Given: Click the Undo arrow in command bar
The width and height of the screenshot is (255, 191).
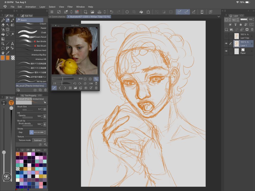Looking at the screenshot, I should (112, 12).
